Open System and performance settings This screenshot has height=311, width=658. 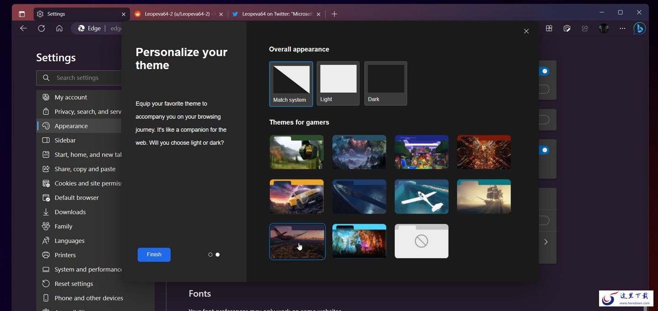tap(80, 269)
